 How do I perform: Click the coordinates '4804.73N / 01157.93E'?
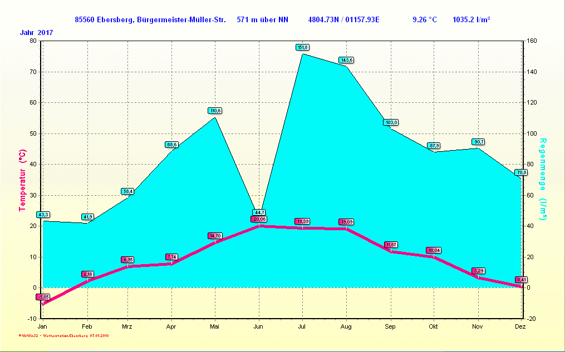coord(343,20)
